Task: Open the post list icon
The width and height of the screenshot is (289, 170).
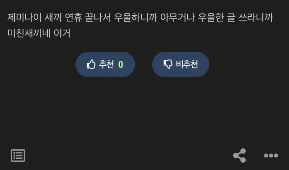Action: tap(18, 156)
